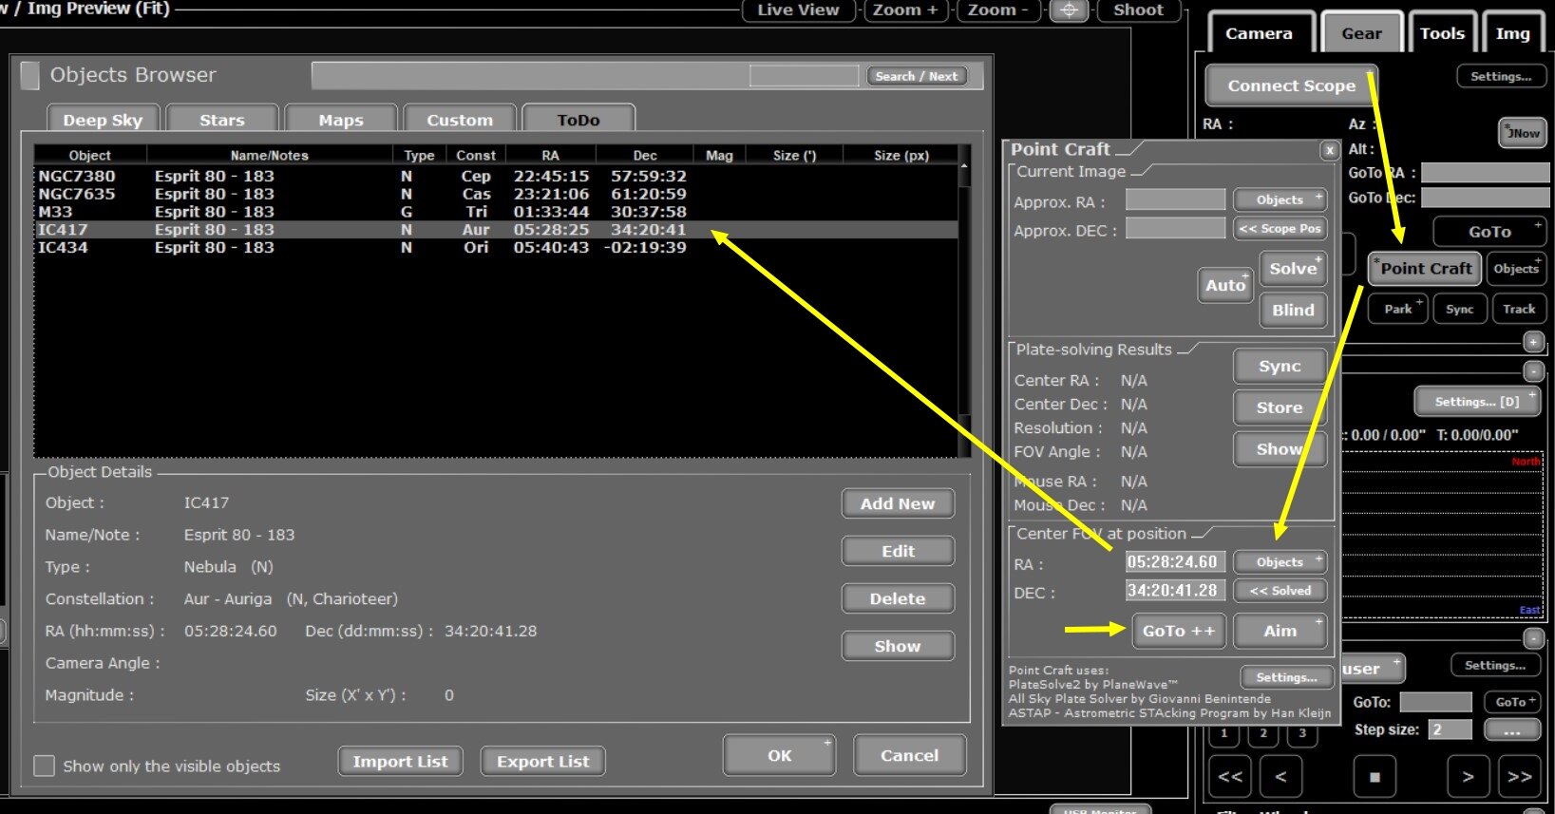This screenshot has height=814, width=1555.
Task: Sort by the Const column header
Action: [476, 155]
